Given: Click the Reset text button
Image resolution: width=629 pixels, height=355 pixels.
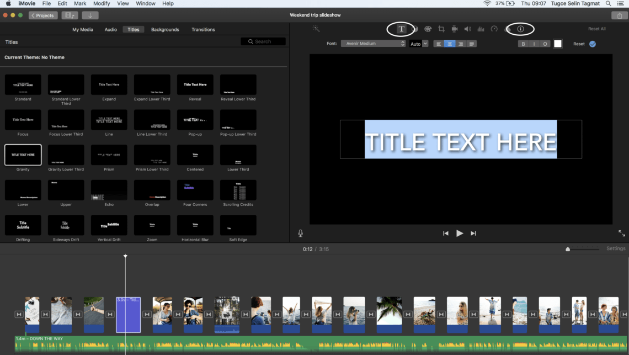Looking at the screenshot, I should coord(578,44).
